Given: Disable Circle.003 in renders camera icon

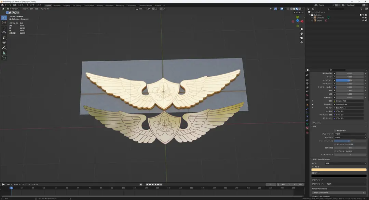Looking at the screenshot, I should click(366, 18).
